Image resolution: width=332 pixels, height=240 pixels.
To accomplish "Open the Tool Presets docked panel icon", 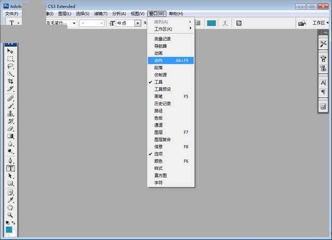I will (323, 44).
